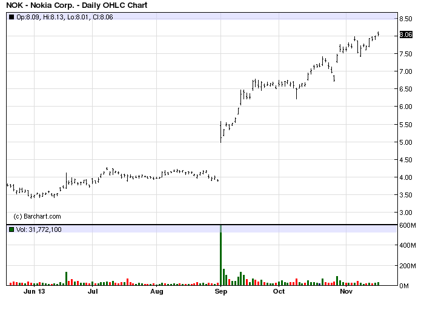Click the chart title 'NOK - Nokia Corp. - Daily OHLC Chart'
The width and height of the screenshot is (424, 310).
tap(77, 5)
